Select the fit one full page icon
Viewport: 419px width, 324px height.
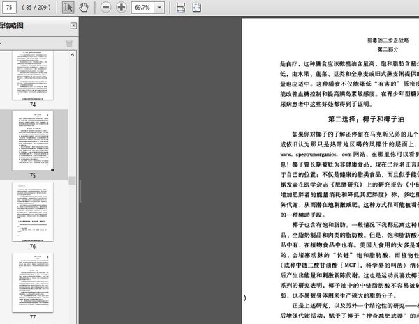coord(197,8)
